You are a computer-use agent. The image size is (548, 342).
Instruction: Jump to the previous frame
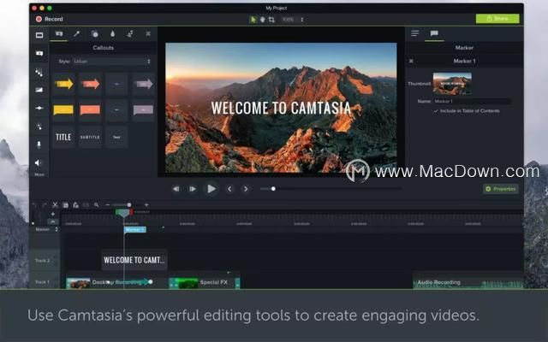(176, 189)
